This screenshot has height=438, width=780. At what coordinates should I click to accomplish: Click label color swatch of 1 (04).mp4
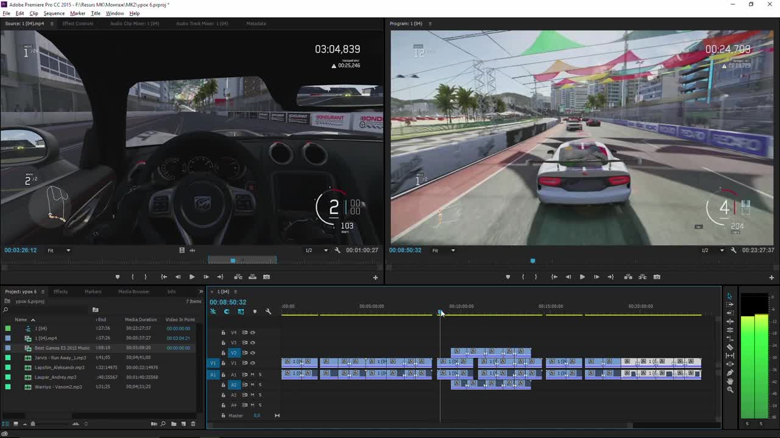point(8,338)
